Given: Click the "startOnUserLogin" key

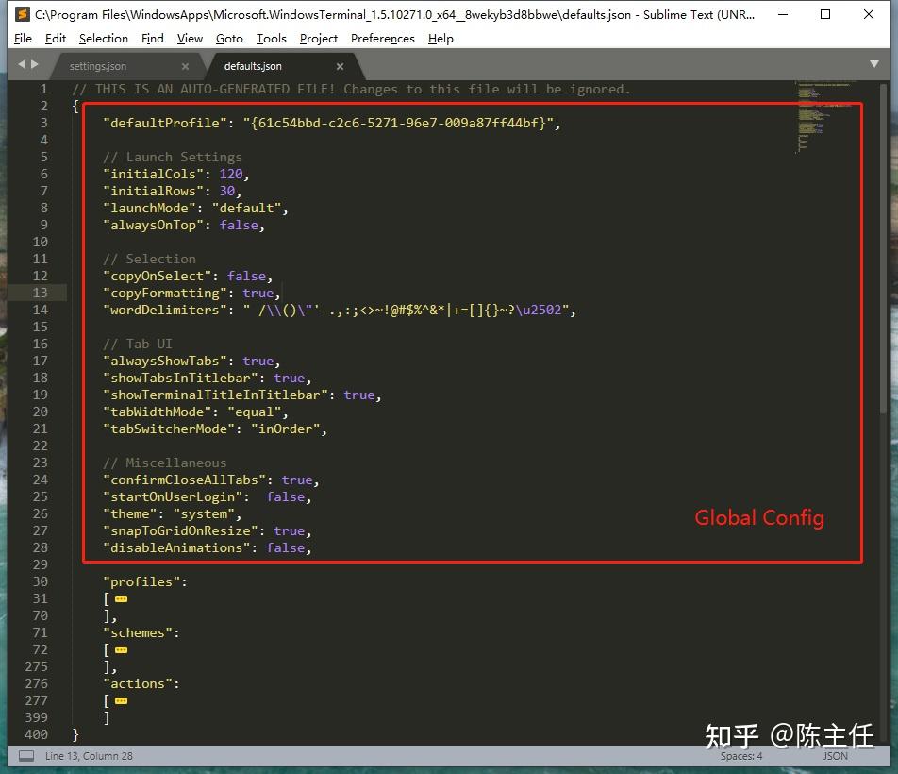Looking at the screenshot, I should [173, 496].
